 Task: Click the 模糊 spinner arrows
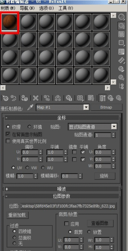tap(35, 176)
